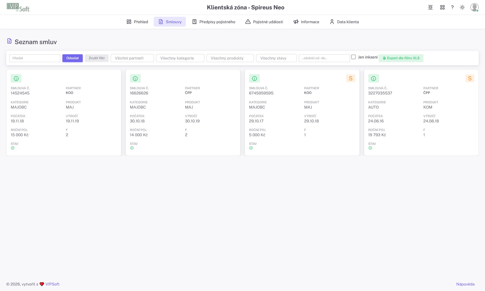Image resolution: width=485 pixels, height=291 pixels.
Task: Click Export dle filtru XLS button
Action: (x=401, y=58)
